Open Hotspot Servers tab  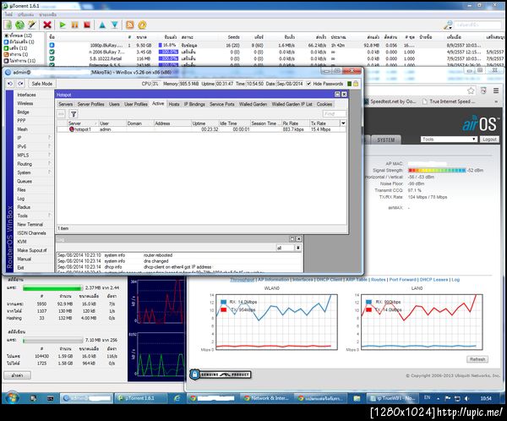pyautogui.click(x=66, y=104)
